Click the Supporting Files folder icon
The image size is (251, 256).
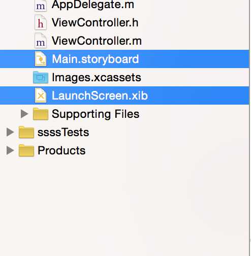pyautogui.click(x=41, y=114)
